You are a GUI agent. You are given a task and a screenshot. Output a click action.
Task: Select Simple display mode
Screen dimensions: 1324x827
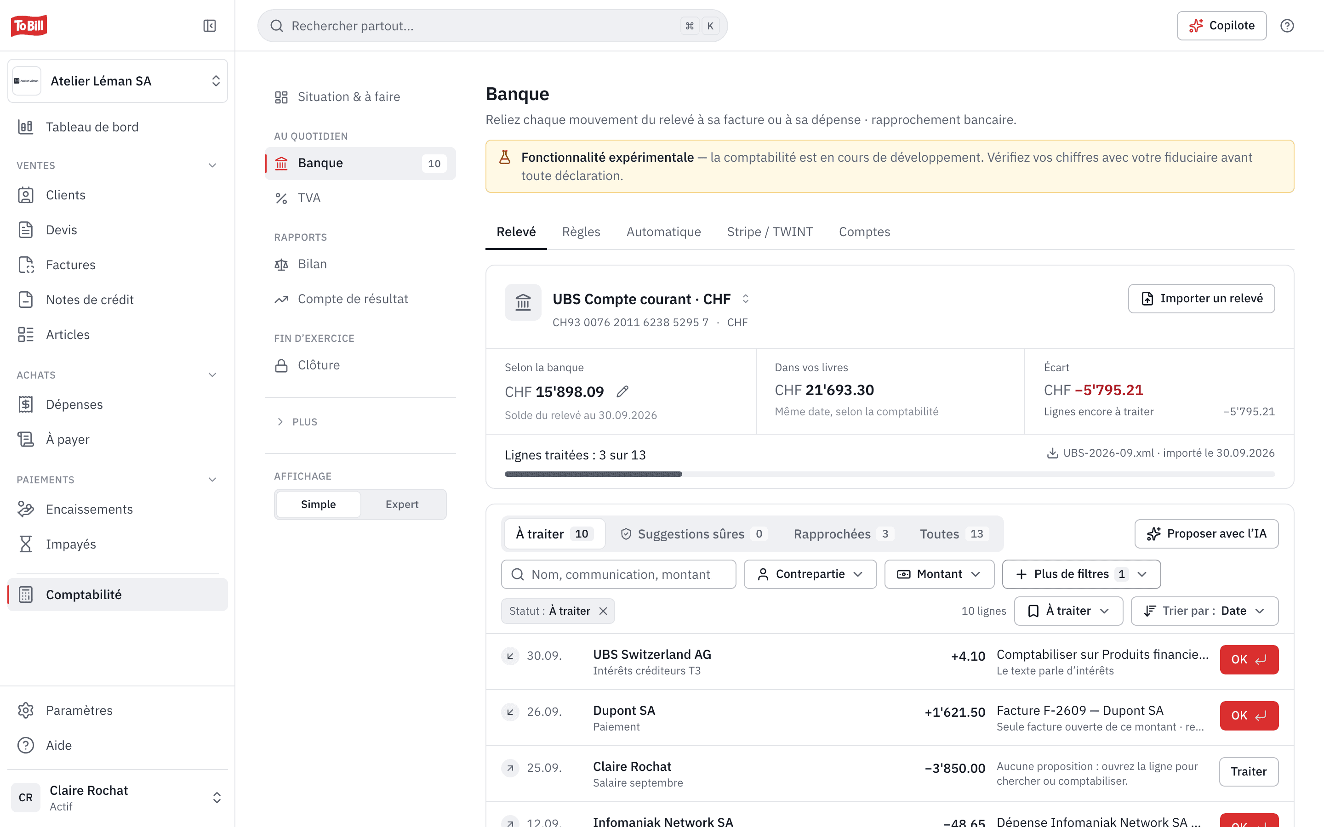point(319,504)
